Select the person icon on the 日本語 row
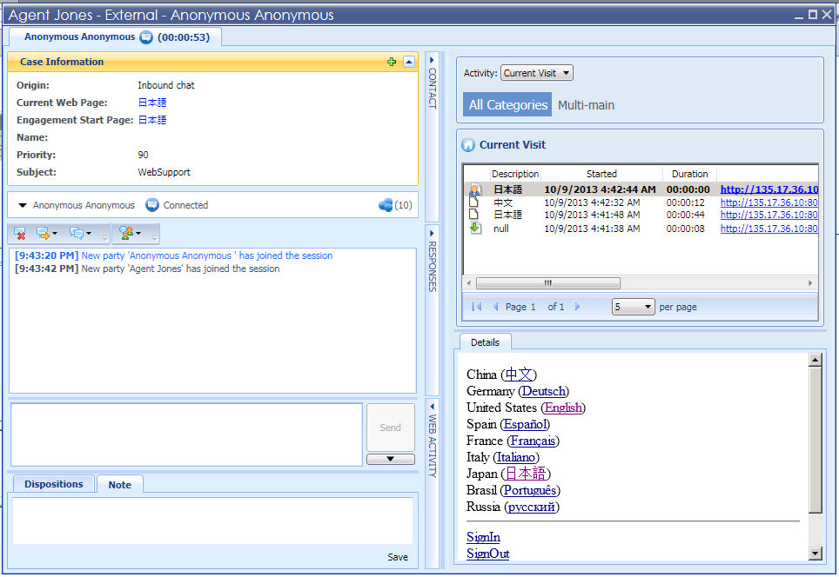This screenshot has height=577, width=839. pos(474,189)
